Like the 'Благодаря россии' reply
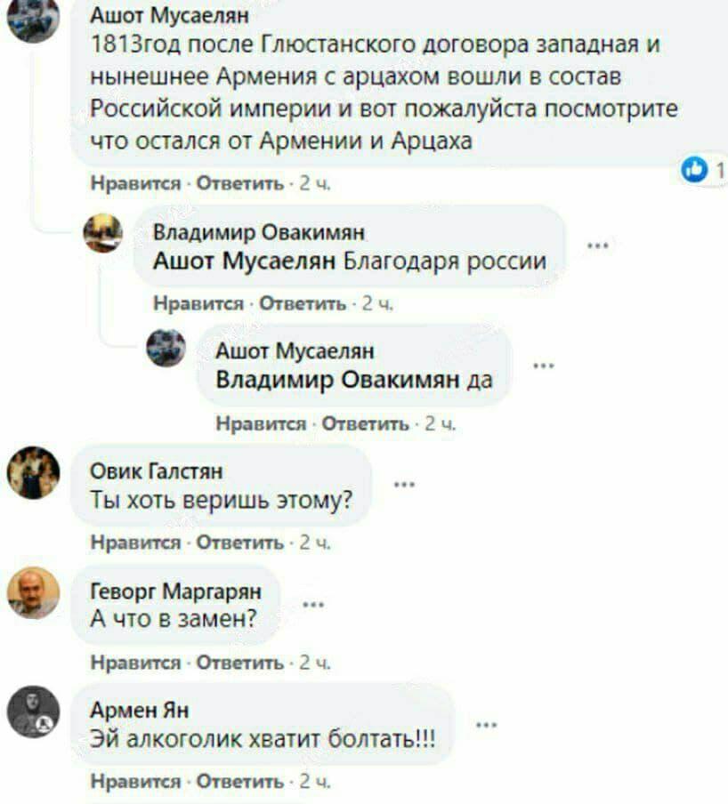Image resolution: width=728 pixels, height=804 pixels. point(198,303)
